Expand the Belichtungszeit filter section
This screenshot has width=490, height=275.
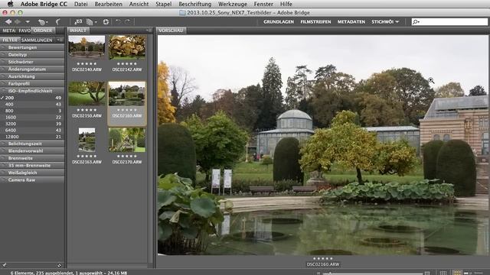tap(32, 144)
